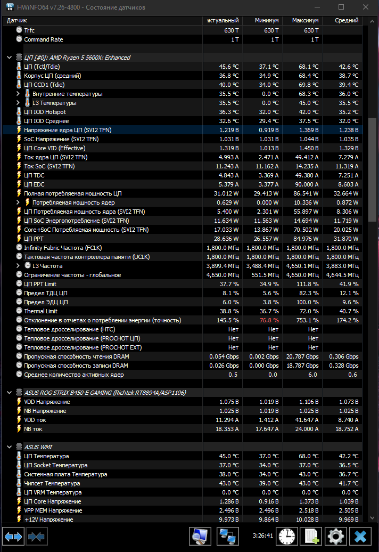Select the Ограничение частоты - глобальное row
This screenshot has height=552, width=379.
click(x=183, y=275)
